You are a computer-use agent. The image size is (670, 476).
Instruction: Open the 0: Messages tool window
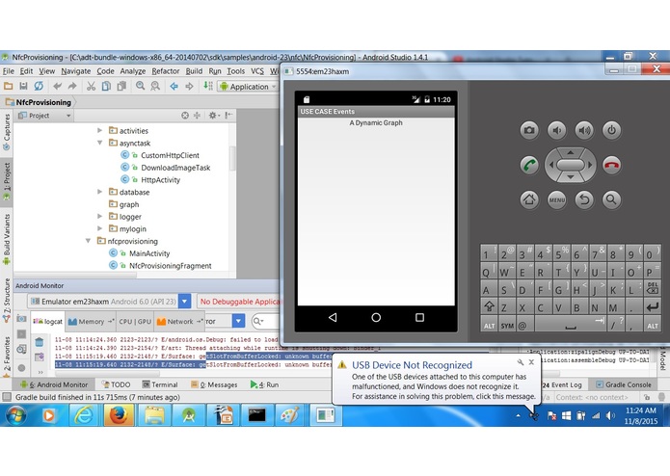point(214,384)
